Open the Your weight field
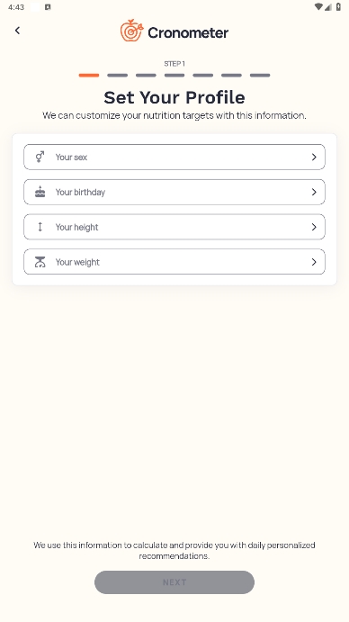Screen dimensions: 349x622 (x=174, y=262)
